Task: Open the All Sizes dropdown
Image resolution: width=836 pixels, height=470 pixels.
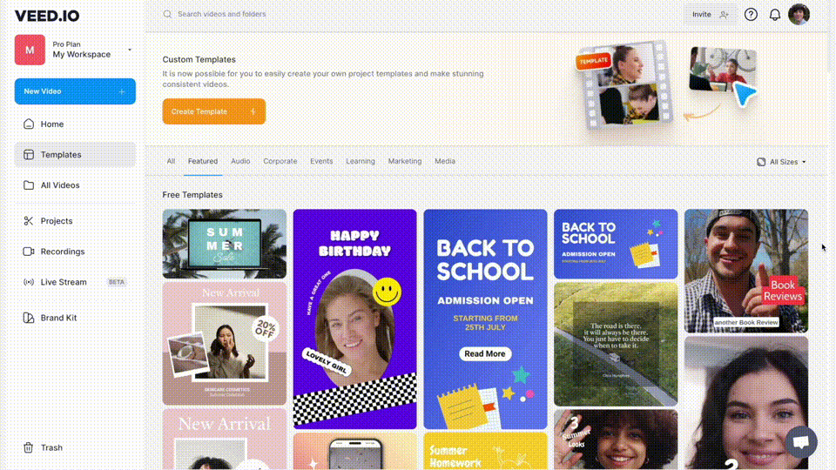Action: (782, 162)
